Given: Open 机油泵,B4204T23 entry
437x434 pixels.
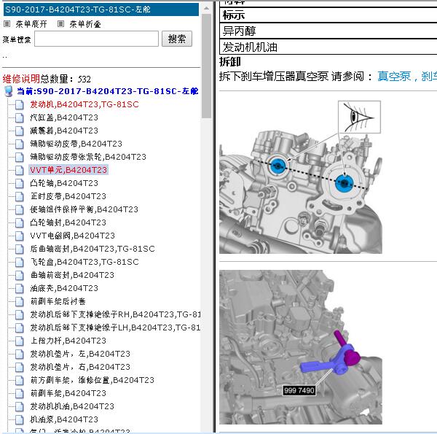Looking at the screenshot, I should click(x=64, y=419).
